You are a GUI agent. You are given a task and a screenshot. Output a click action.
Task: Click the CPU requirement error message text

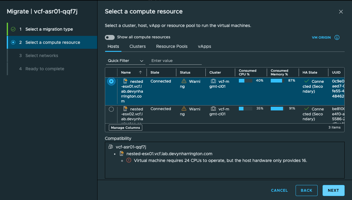click(220, 160)
